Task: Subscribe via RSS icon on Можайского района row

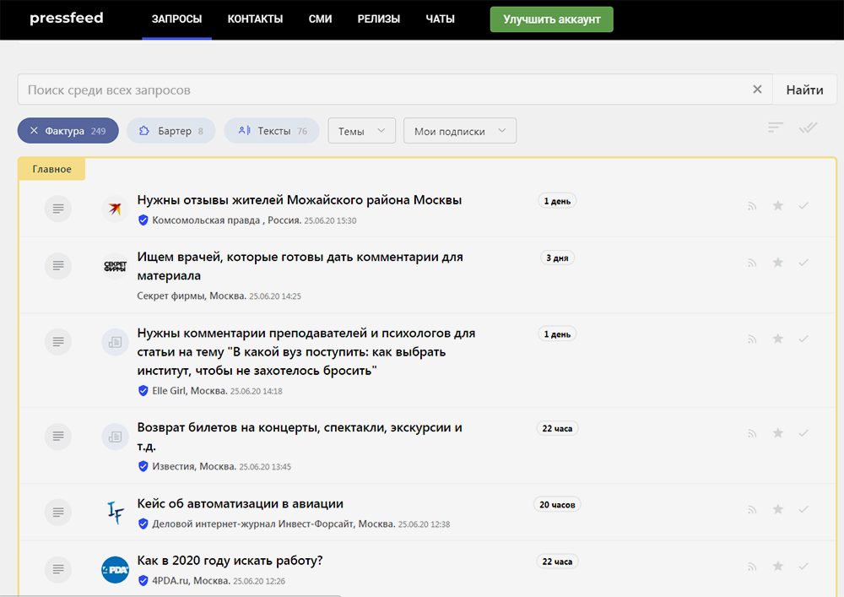Action: [752, 206]
